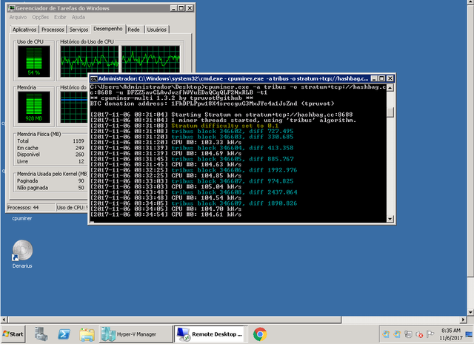Click Show Desktop icon at taskbar end
This screenshot has height=355, width=474.
click(x=469, y=334)
